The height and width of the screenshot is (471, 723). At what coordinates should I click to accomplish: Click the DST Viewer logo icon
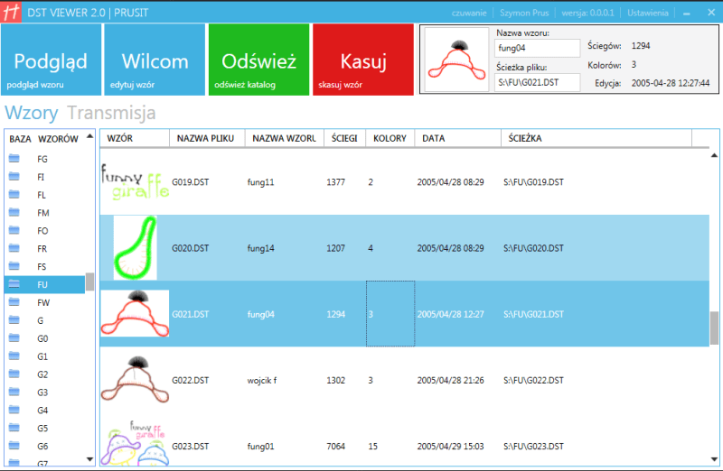[13, 13]
